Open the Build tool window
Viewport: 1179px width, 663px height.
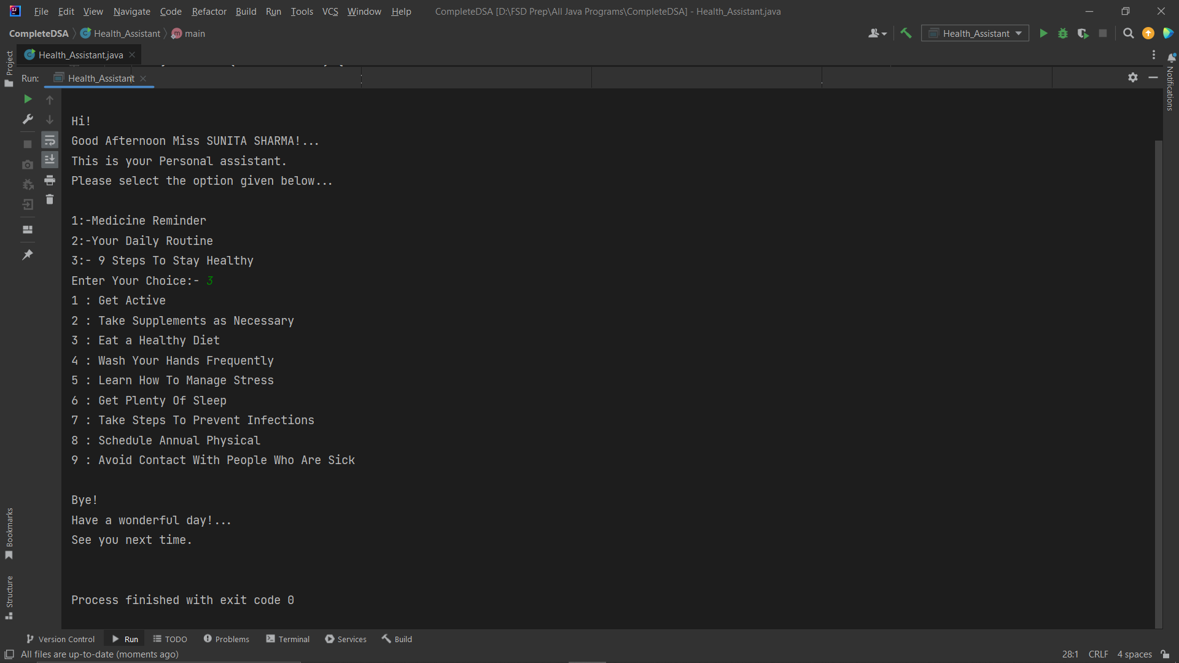tap(397, 639)
